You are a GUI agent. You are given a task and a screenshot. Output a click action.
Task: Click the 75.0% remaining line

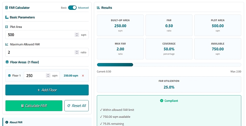(x=112, y=124)
